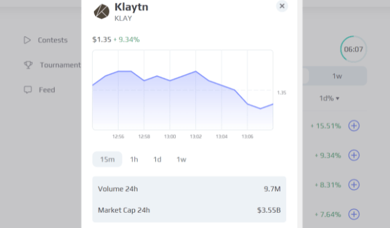The image size is (390, 228).
Task: Go to Feed in sidebar
Action: 47,90
